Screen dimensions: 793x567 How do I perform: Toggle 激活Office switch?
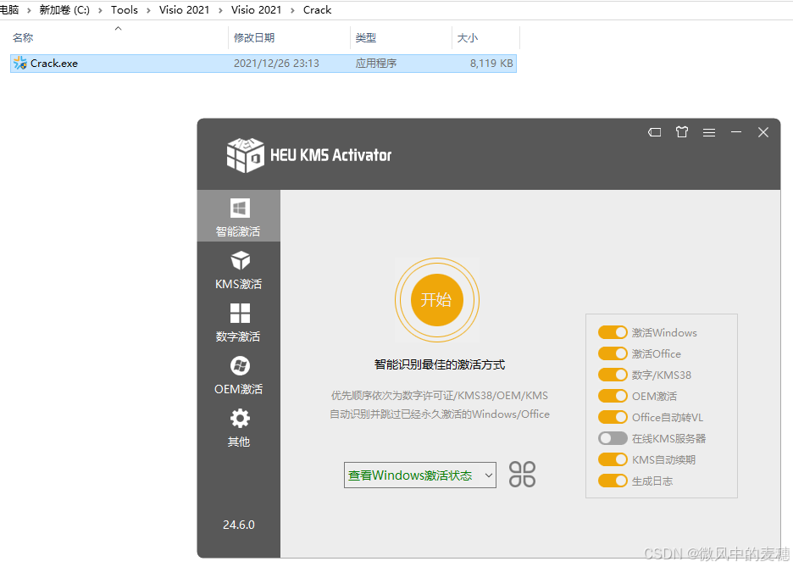click(613, 353)
